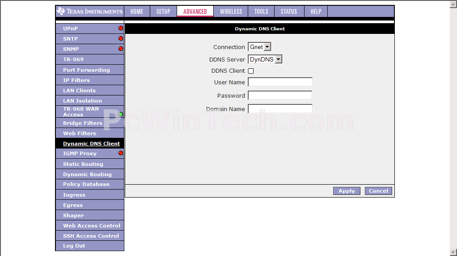Go to IP Filters page
This screenshot has height=256, width=457.
[90, 80]
